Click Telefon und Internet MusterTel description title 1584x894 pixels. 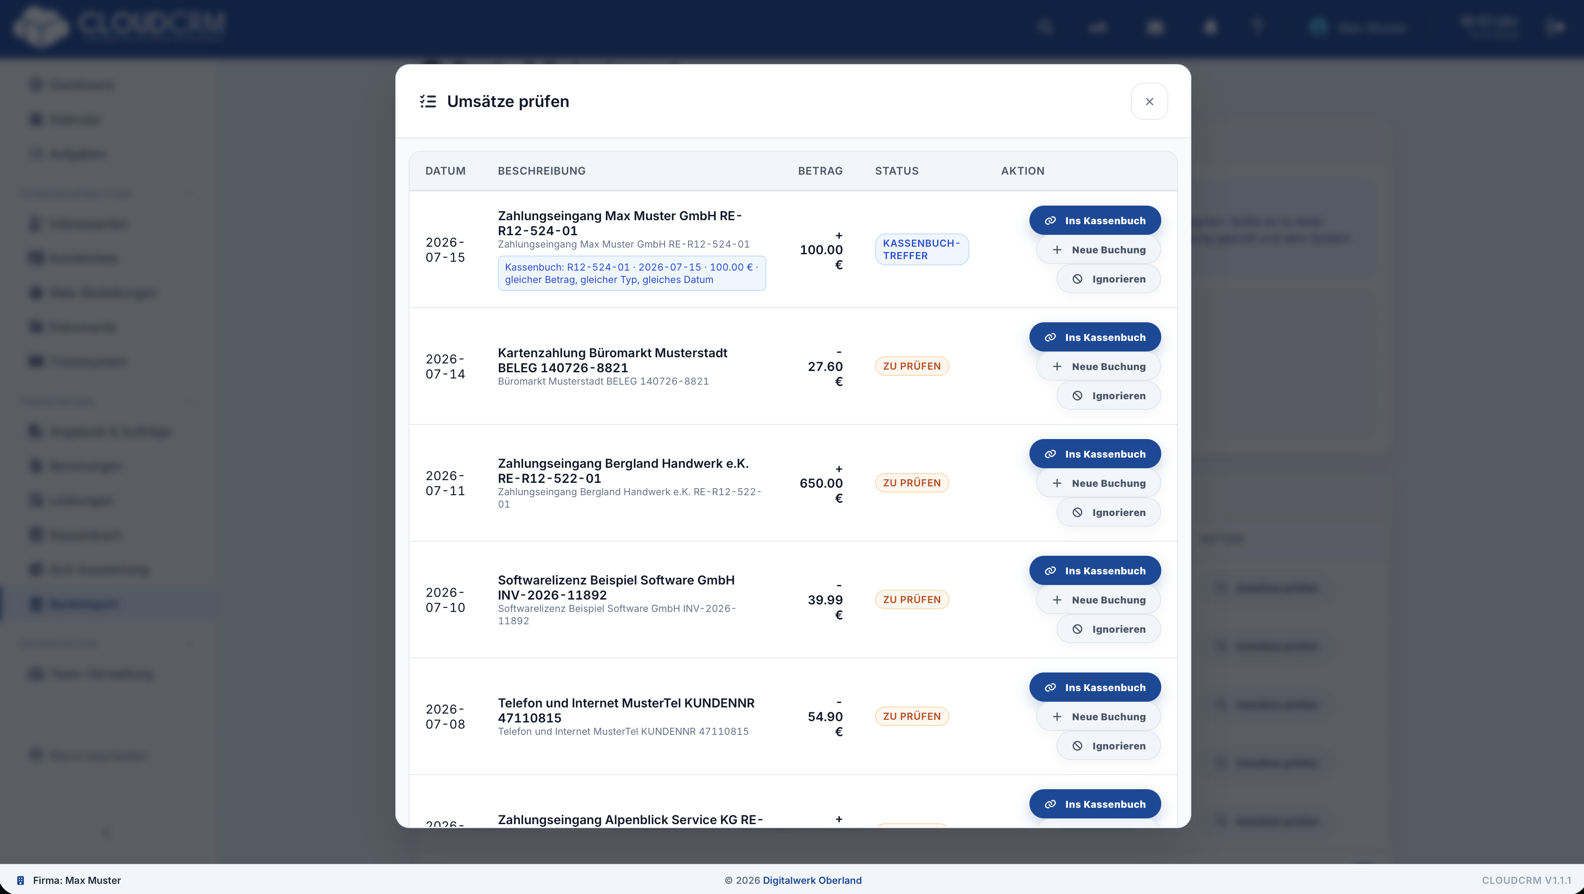[x=626, y=711]
